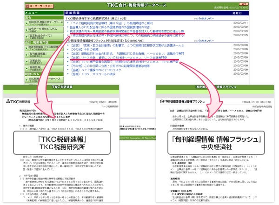Screen dimensions: 279x205
Task: Open 税法話題の判決－無集配局 news link
Action: pos(127,31)
